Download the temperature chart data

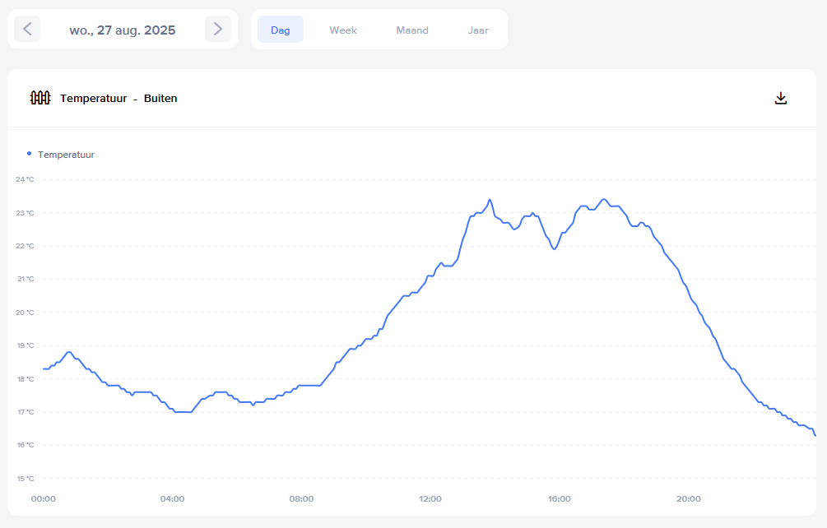click(781, 99)
